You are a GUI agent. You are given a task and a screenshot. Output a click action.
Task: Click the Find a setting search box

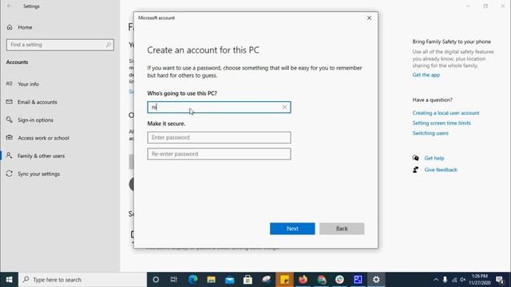[60, 45]
